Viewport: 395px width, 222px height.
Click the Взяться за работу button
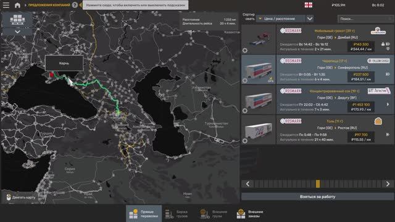coord(318,197)
